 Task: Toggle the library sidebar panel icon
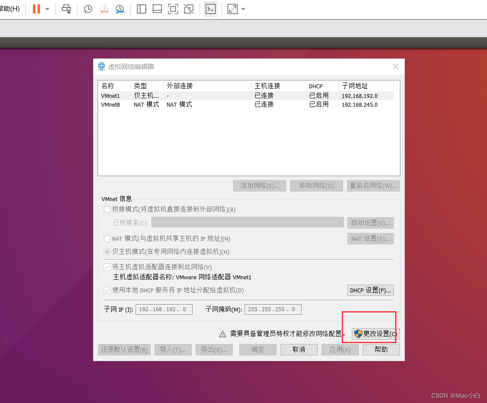141,9
